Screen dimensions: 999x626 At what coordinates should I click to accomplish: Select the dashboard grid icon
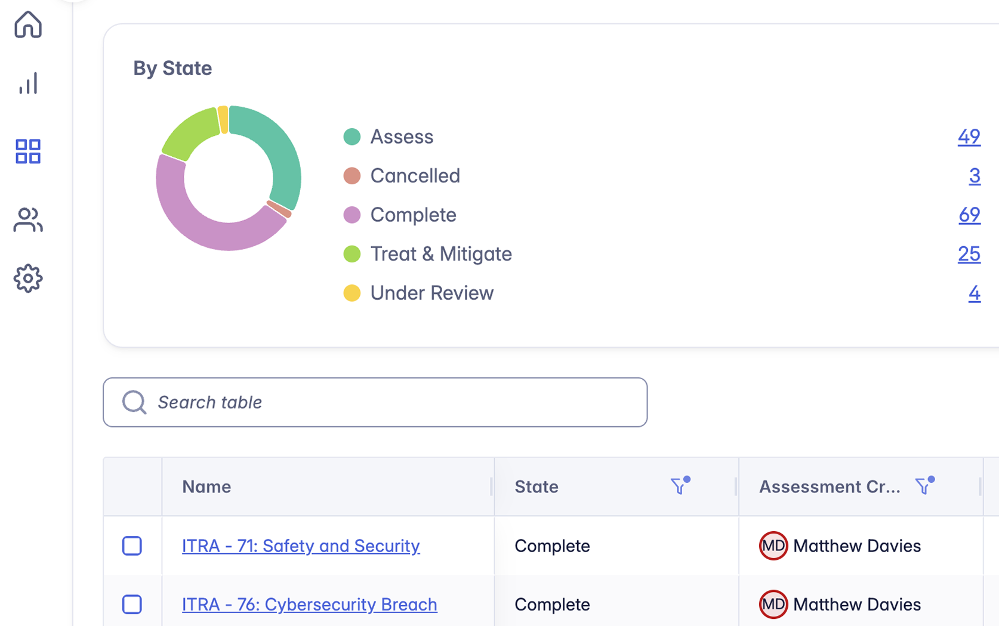(28, 151)
